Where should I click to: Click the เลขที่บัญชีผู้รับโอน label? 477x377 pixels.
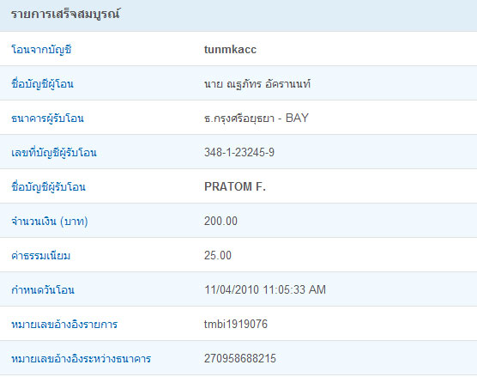[54, 152]
